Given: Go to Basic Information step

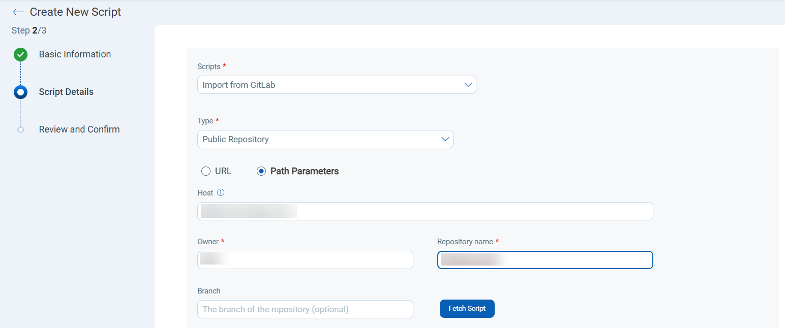Looking at the screenshot, I should click(x=75, y=54).
